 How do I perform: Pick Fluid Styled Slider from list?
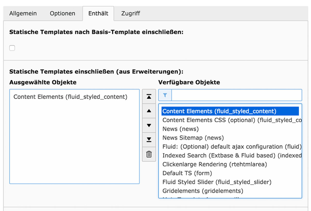pos(217,182)
